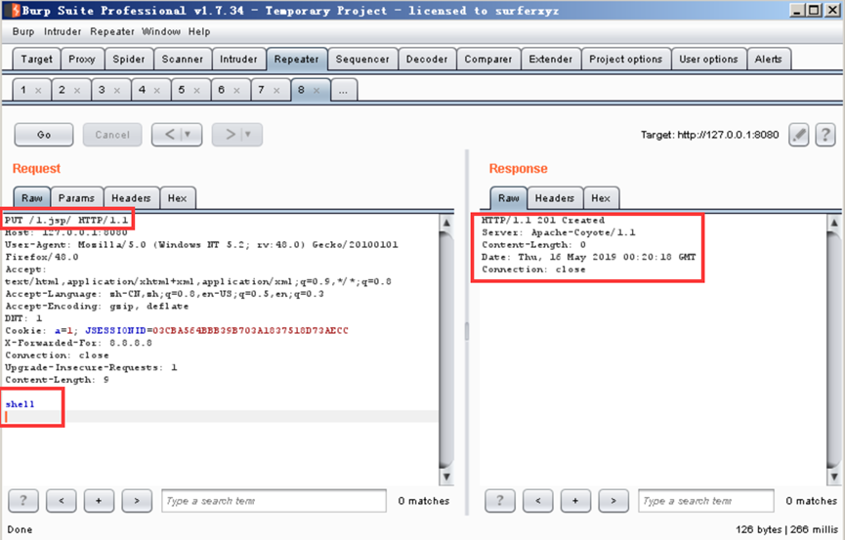This screenshot has width=845, height=540.
Task: Switch to the Comparer tab
Action: pos(488,60)
